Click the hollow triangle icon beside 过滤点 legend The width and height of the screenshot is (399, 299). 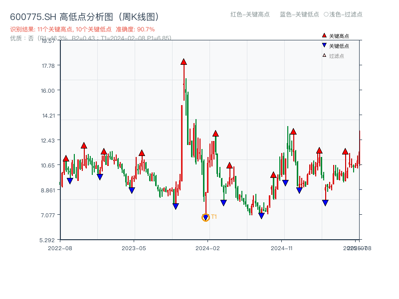pos(324,55)
